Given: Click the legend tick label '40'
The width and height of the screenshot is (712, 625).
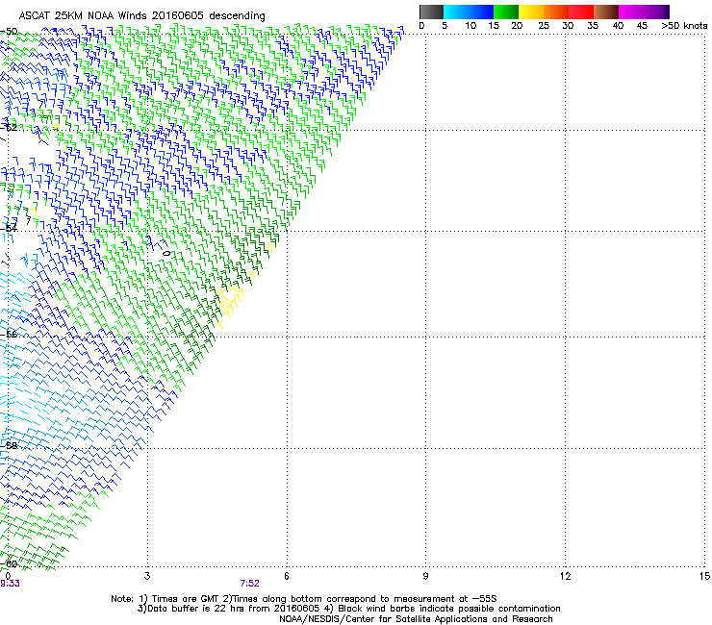Looking at the screenshot, I should click(618, 26).
